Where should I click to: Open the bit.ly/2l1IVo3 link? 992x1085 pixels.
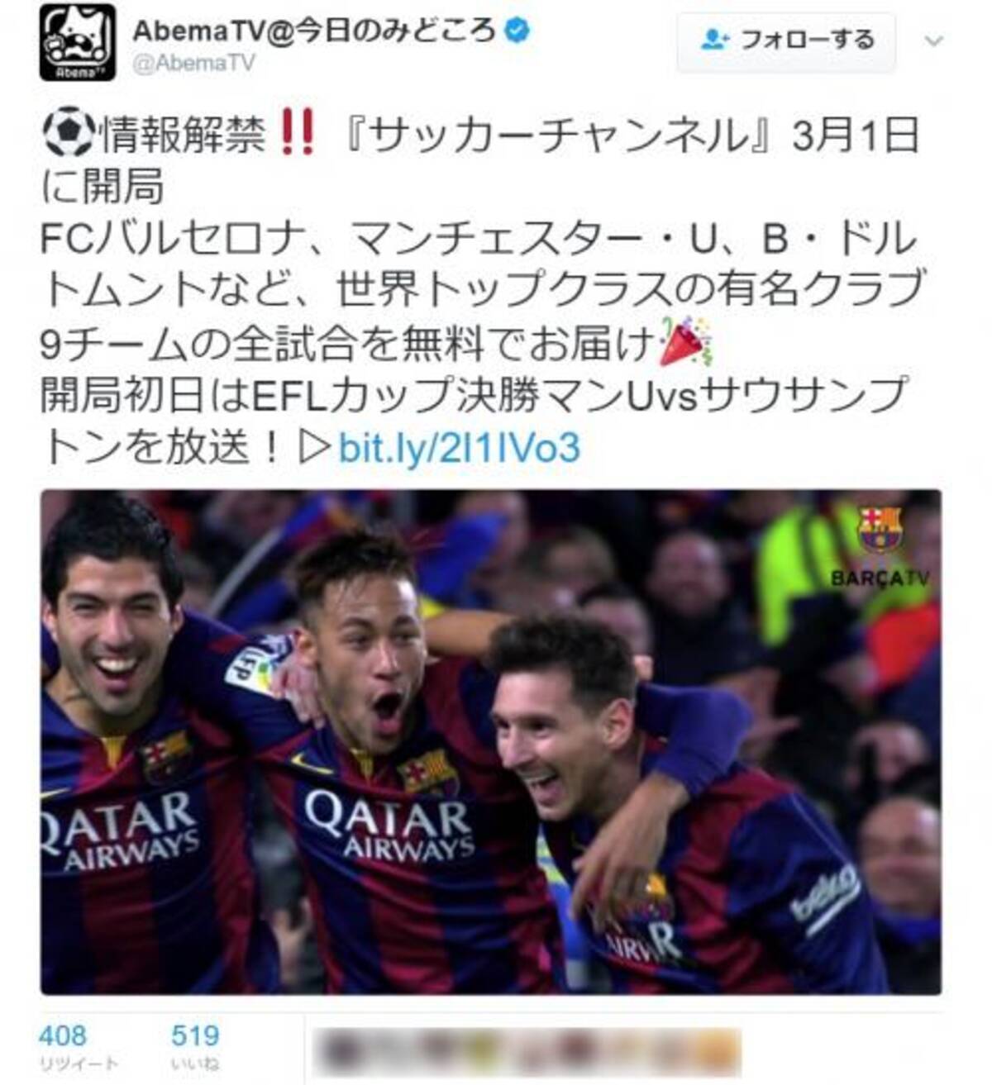pyautogui.click(x=460, y=448)
